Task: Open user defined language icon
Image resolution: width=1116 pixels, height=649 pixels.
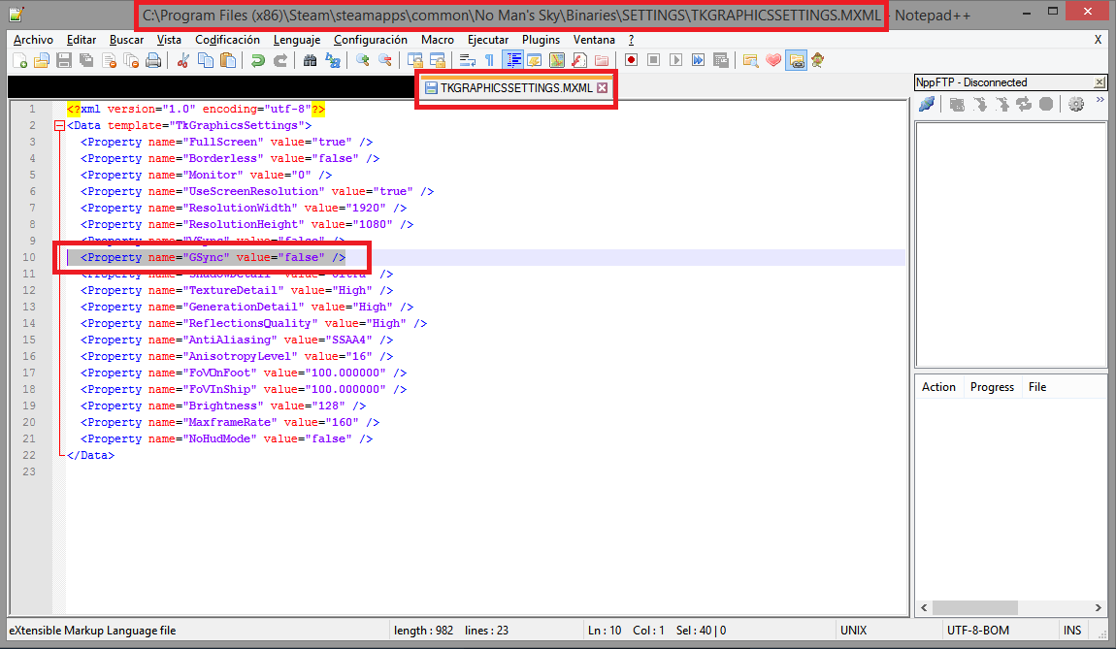Action: (535, 60)
